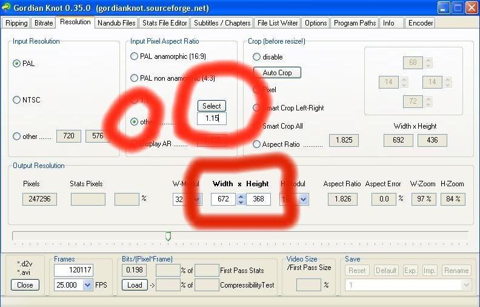This screenshot has height=307, width=480.
Task: Click the Load compressibility button
Action: pyautogui.click(x=135, y=285)
